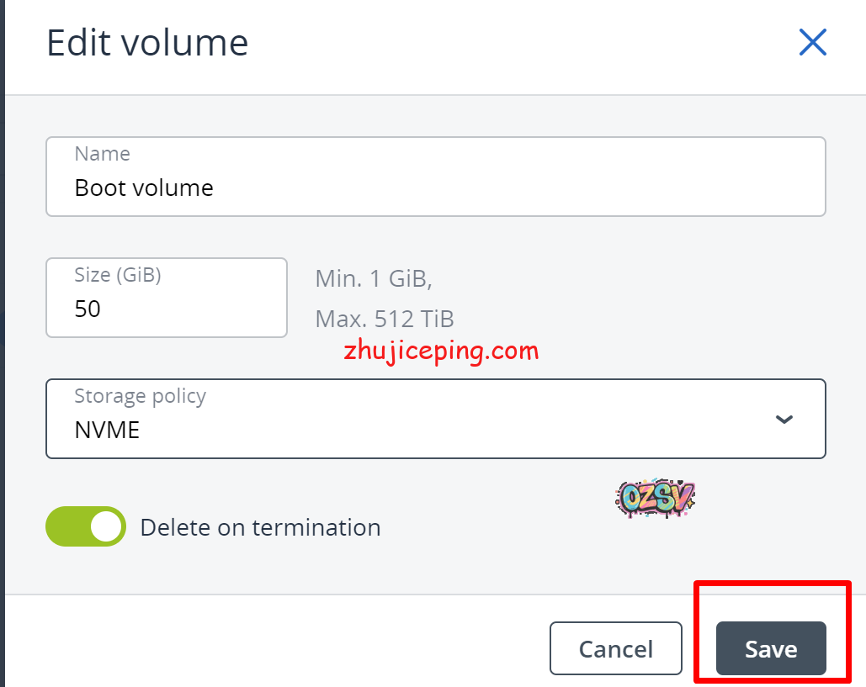The height and width of the screenshot is (687, 866).
Task: Click the Storage policy label text
Action: tap(140, 396)
